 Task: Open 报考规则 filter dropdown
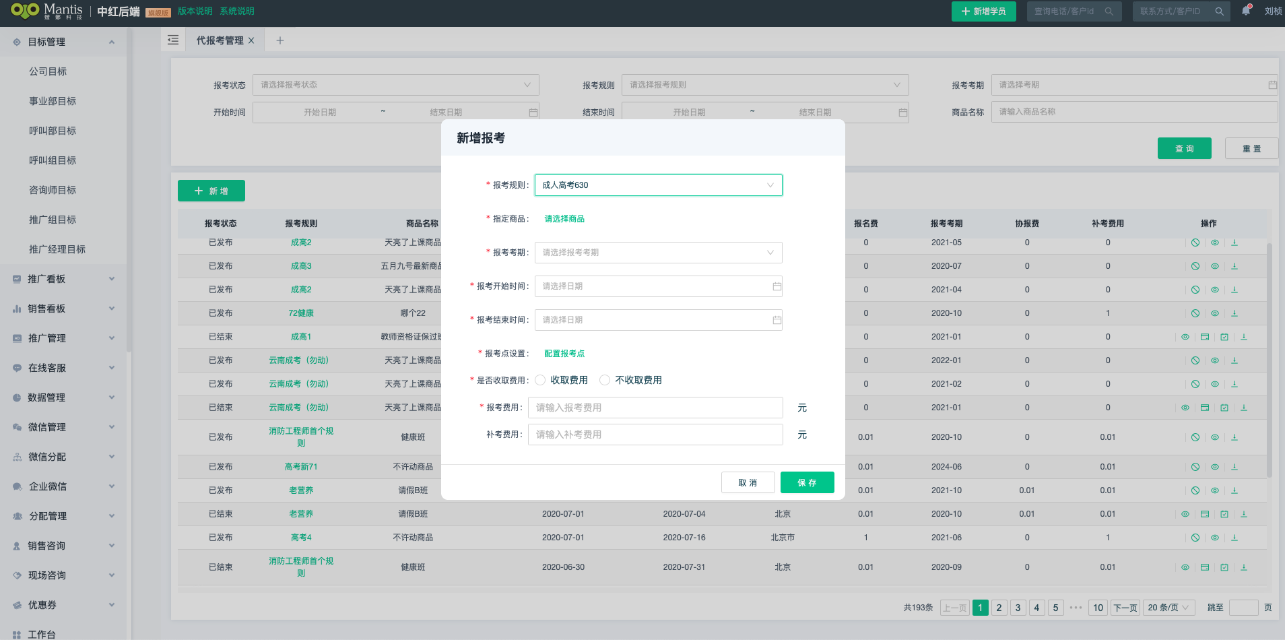(x=765, y=85)
